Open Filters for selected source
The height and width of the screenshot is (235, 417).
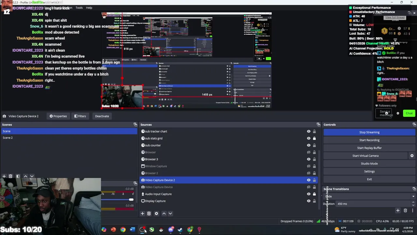click(80, 116)
